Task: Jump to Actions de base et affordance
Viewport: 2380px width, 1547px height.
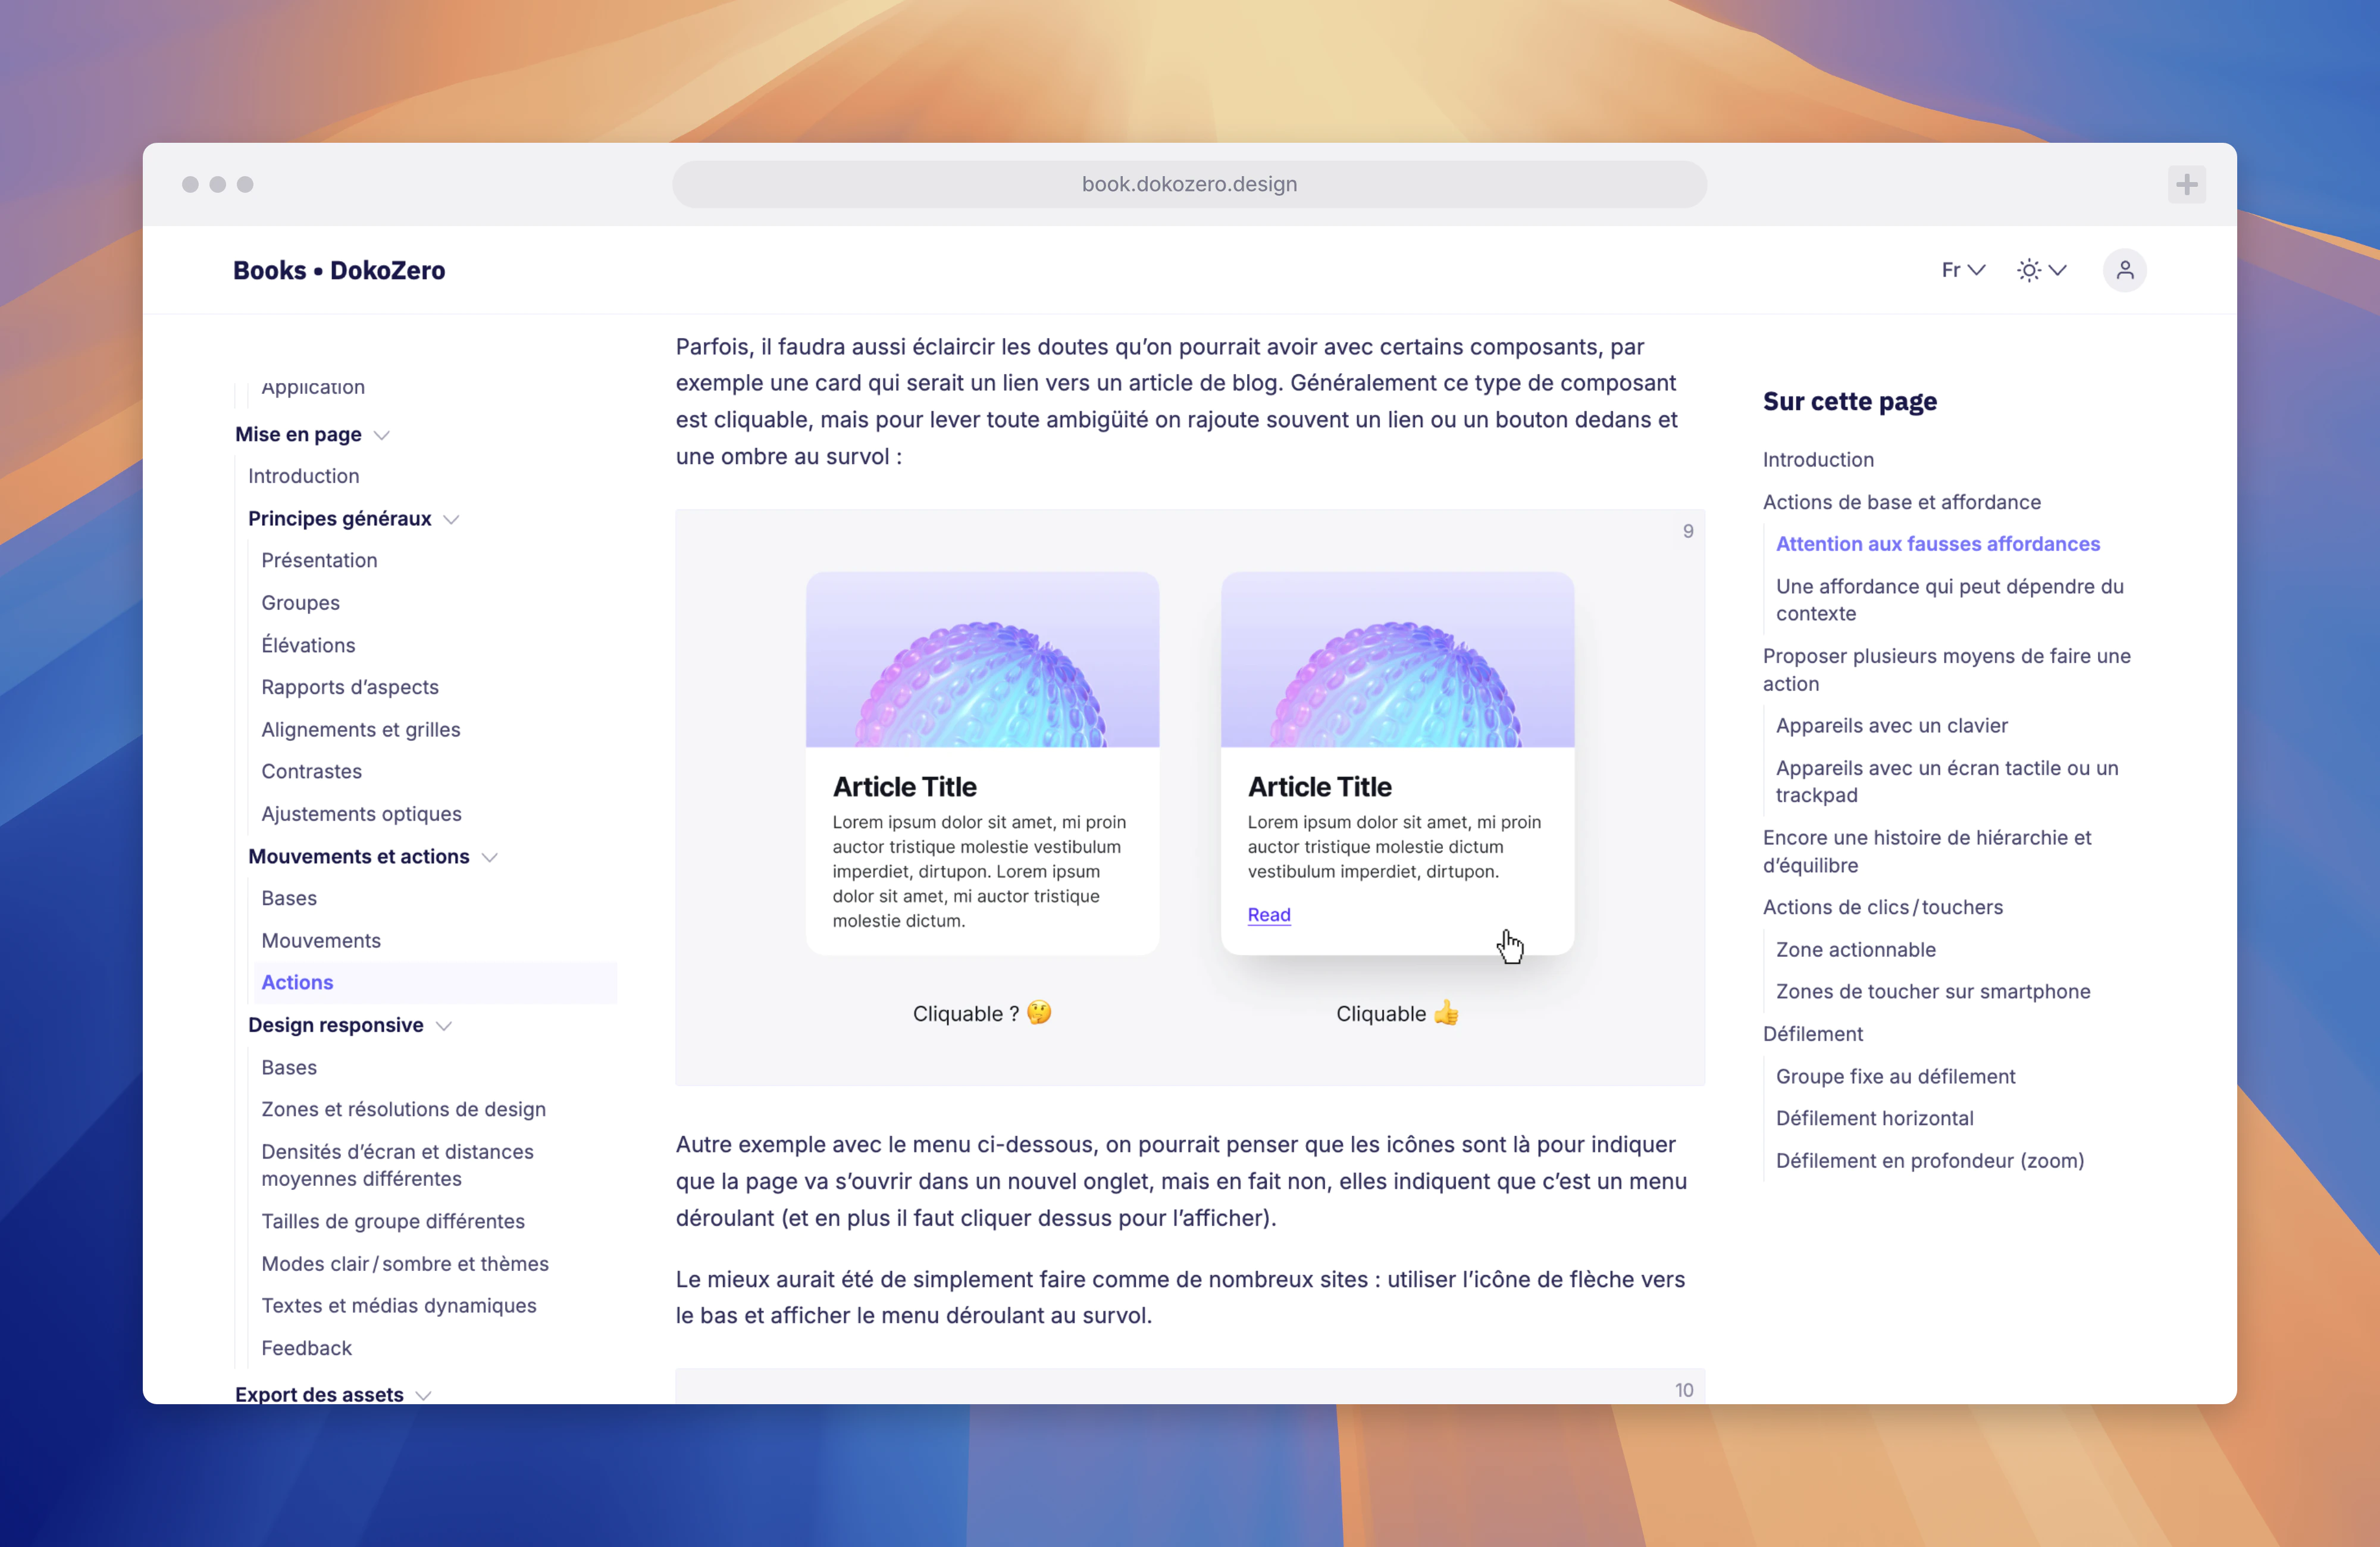Action: coord(1901,502)
